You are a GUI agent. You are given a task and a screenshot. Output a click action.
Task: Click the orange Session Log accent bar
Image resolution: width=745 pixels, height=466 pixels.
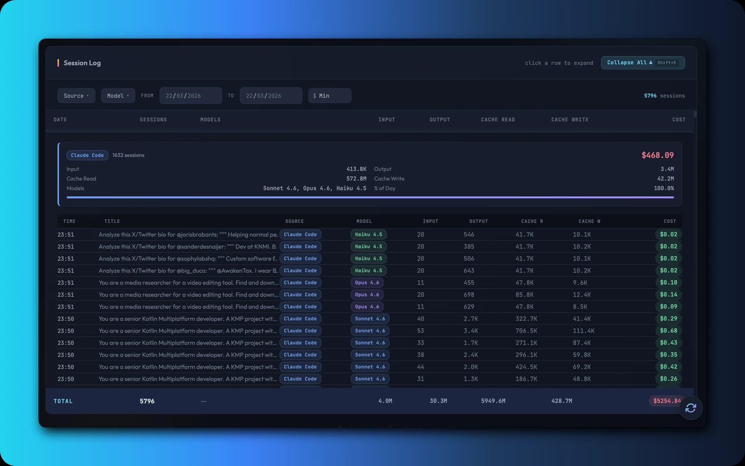[x=58, y=62]
